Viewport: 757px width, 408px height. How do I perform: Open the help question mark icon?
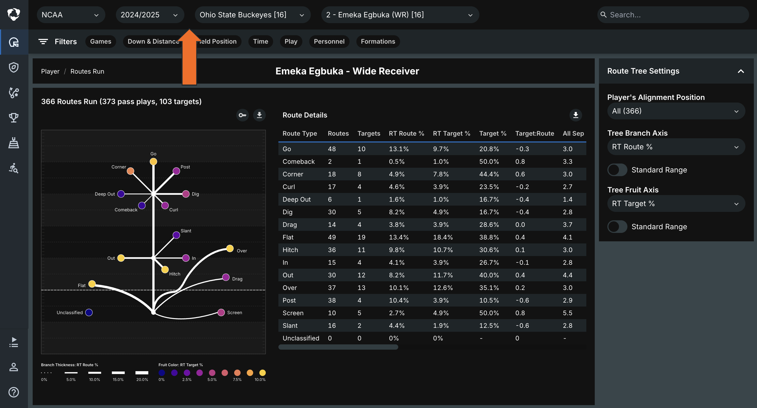tap(13, 392)
